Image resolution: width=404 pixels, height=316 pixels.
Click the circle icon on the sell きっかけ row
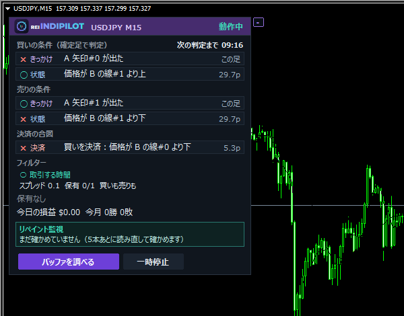(x=24, y=104)
